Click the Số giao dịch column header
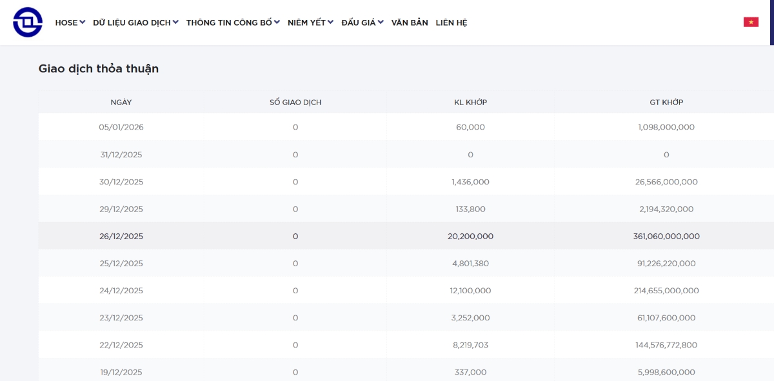 click(x=295, y=102)
